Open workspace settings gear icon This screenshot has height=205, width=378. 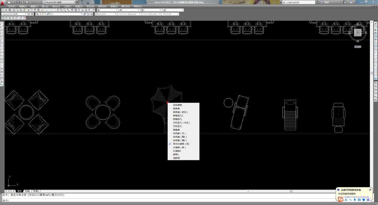[x=29, y=14]
